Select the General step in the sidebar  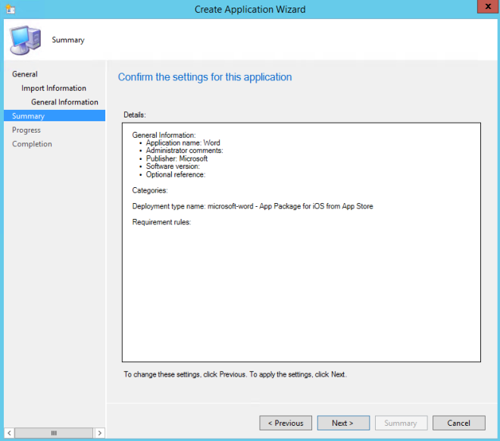pos(25,74)
